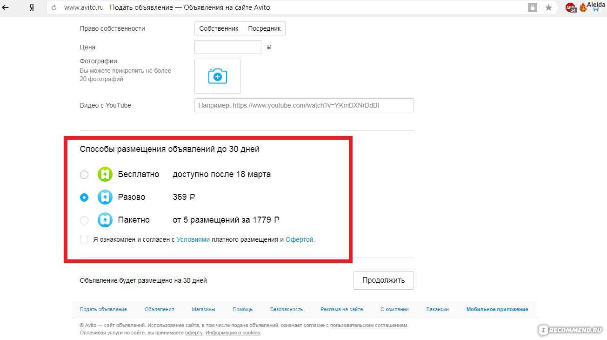Open the flame-shaped extension icon
Viewport: 607px width, 340px height.
(583, 7)
